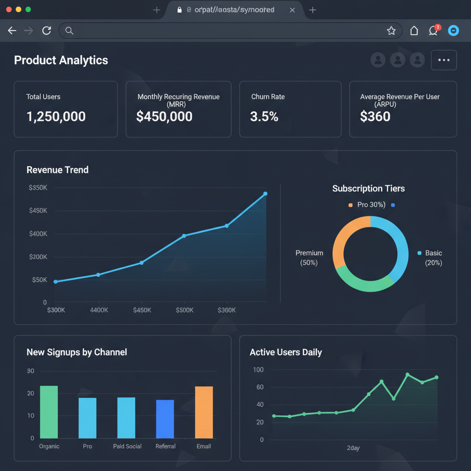Screen dimensions: 471x471
Task: Click the 2day axis label
Action: [x=353, y=448]
